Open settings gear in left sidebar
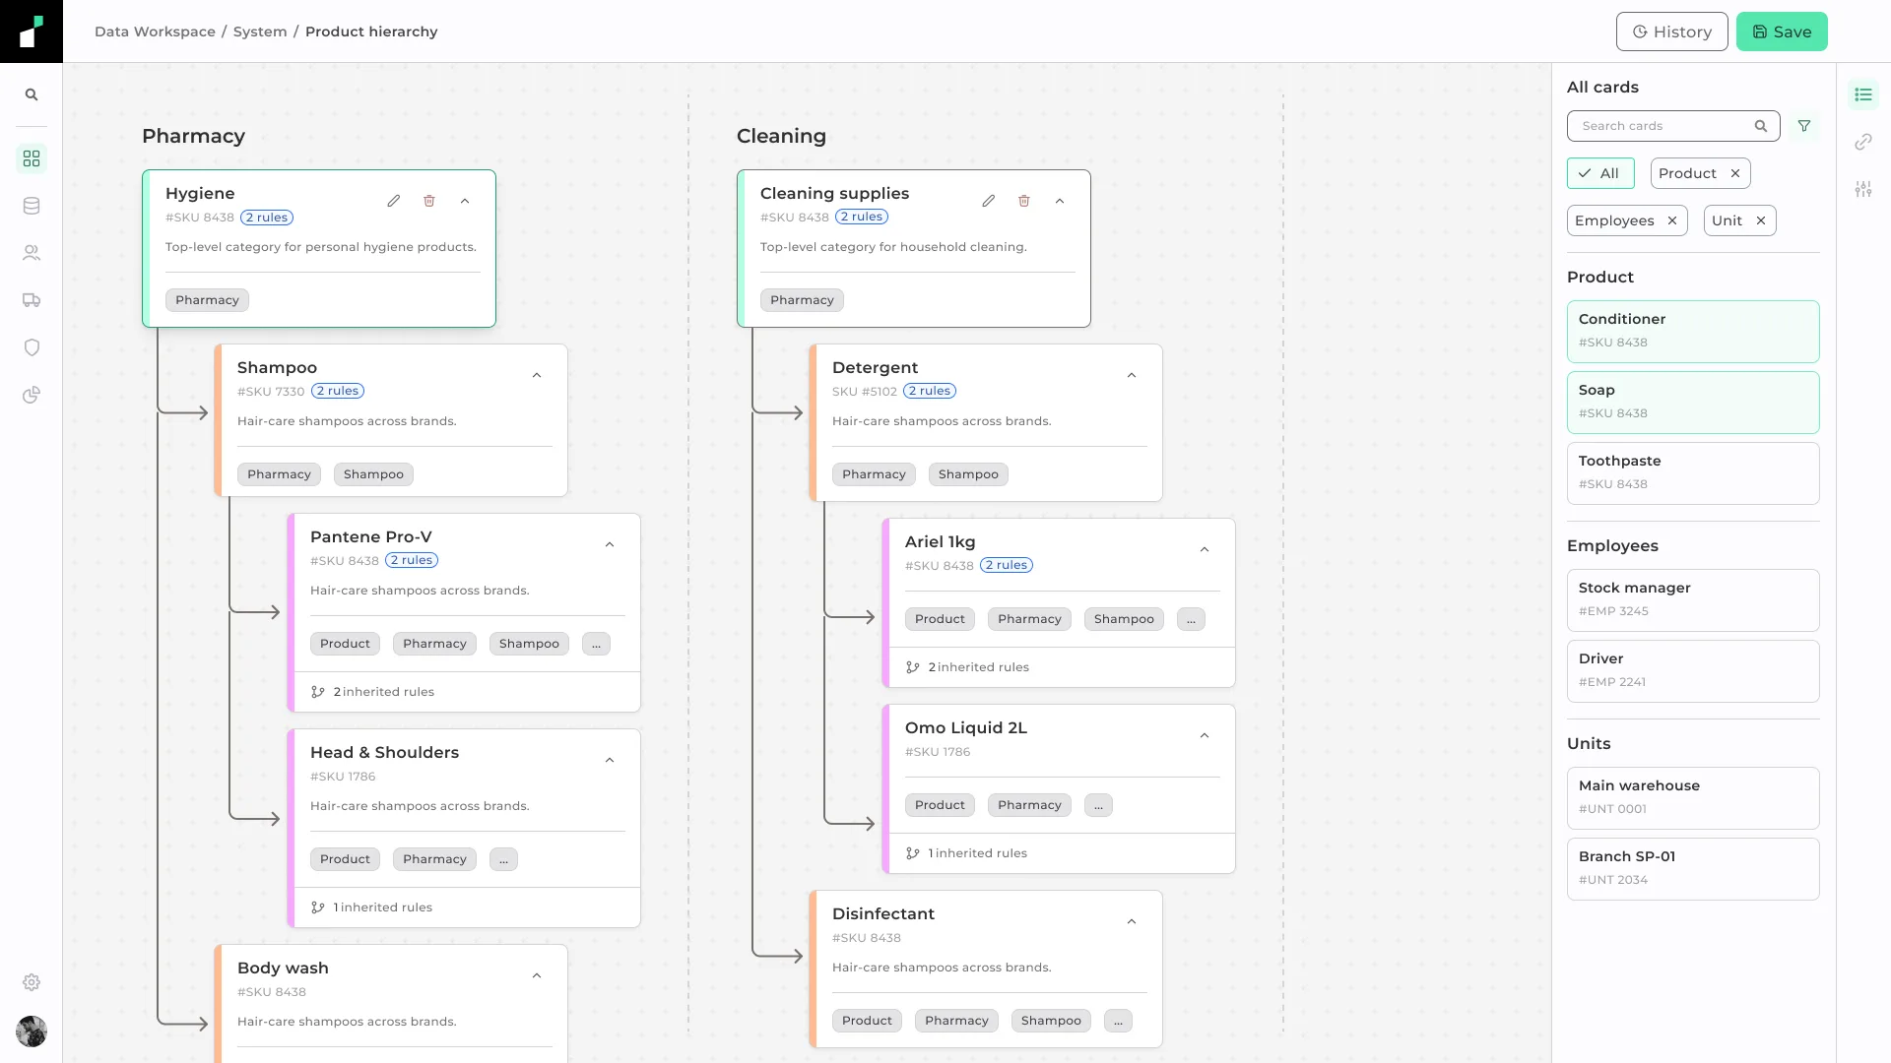The height and width of the screenshot is (1063, 1891). click(x=32, y=982)
